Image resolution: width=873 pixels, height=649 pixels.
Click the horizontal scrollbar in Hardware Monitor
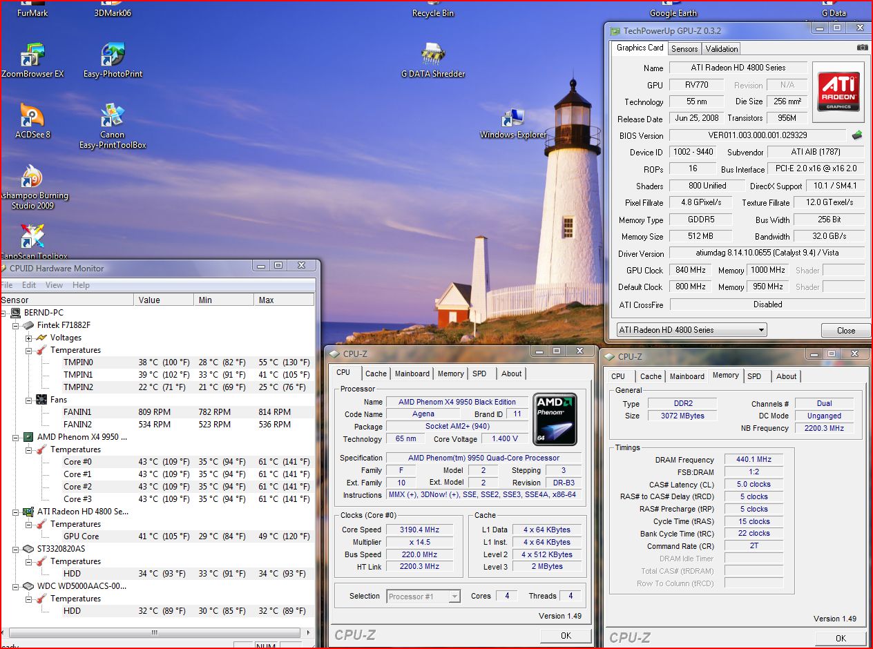click(x=155, y=632)
